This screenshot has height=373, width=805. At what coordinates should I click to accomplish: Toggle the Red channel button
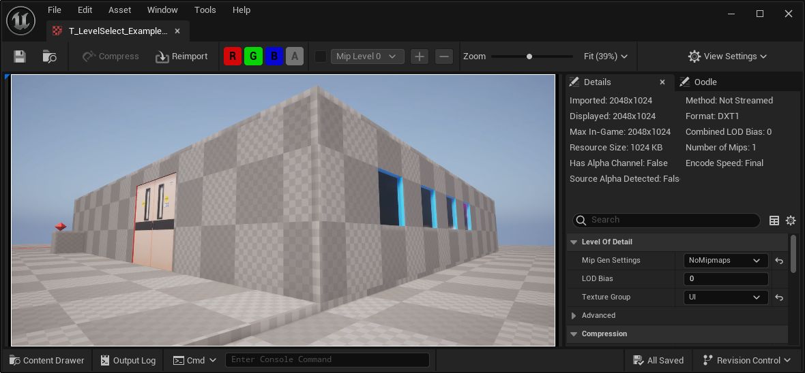(233, 56)
